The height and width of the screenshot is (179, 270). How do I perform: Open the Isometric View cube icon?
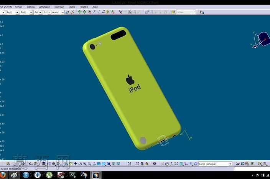coord(104,164)
